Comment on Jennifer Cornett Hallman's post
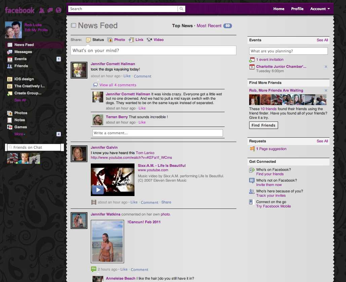This screenshot has height=282, width=346. [142, 76]
